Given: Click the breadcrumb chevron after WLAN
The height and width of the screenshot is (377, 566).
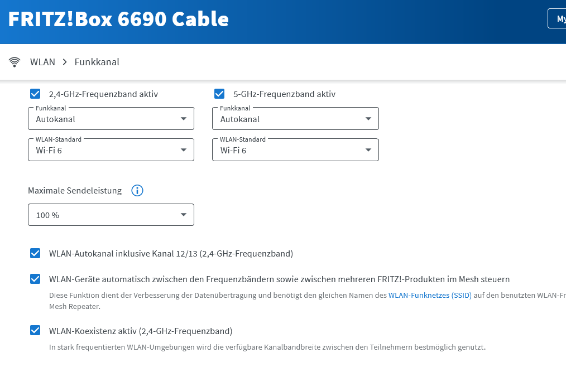Looking at the screenshot, I should (65, 62).
